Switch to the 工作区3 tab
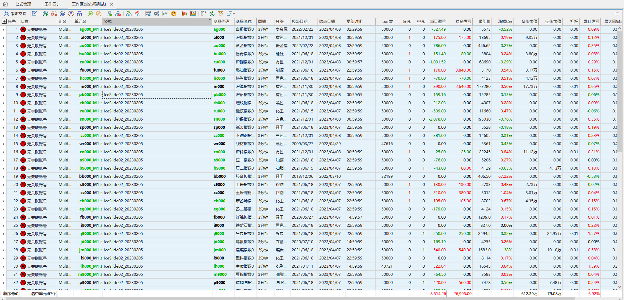This screenshot has width=624, height=300. (51, 4)
